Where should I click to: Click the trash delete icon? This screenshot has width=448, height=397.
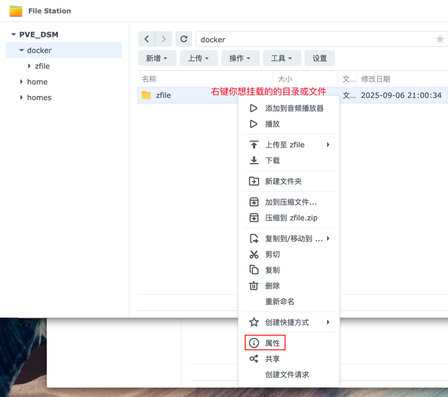[x=254, y=286]
